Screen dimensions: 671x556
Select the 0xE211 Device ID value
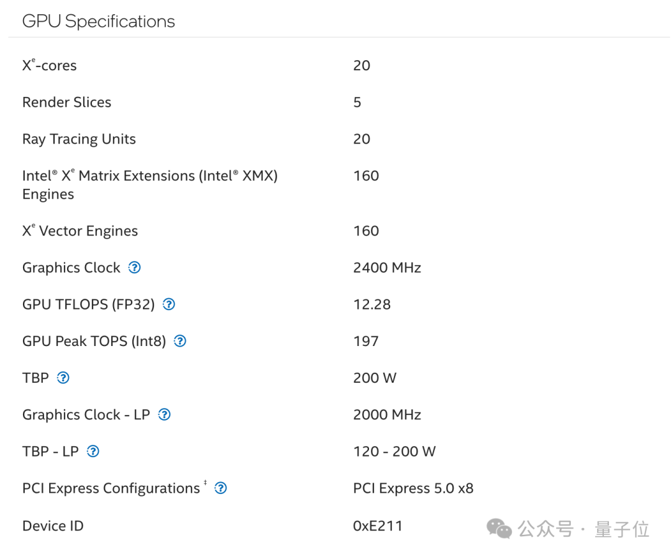coord(378,526)
